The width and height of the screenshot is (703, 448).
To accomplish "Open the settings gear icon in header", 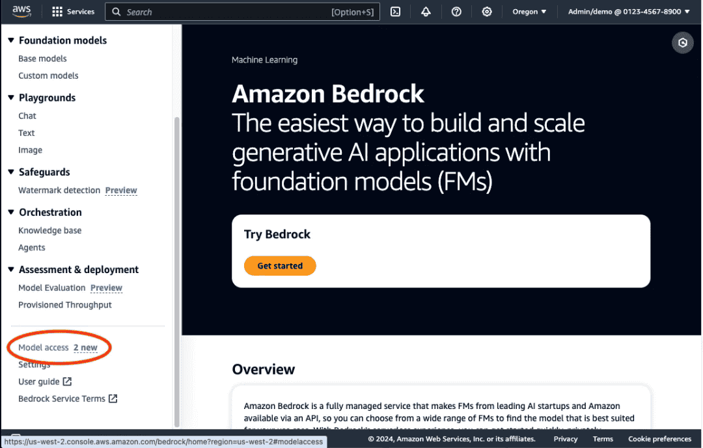I will [487, 12].
